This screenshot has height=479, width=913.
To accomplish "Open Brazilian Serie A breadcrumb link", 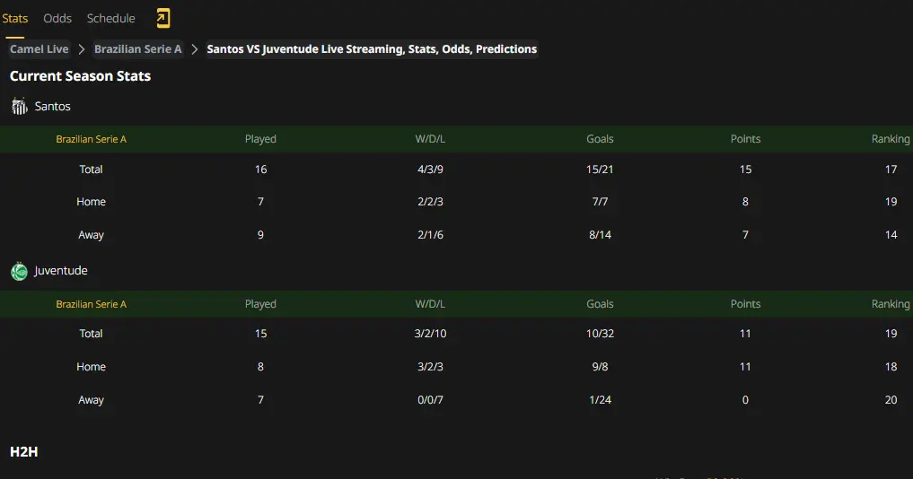I will [x=138, y=49].
